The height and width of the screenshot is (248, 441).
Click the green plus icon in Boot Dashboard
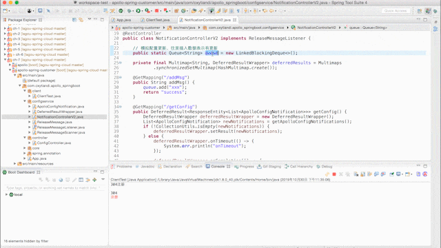click(94, 180)
